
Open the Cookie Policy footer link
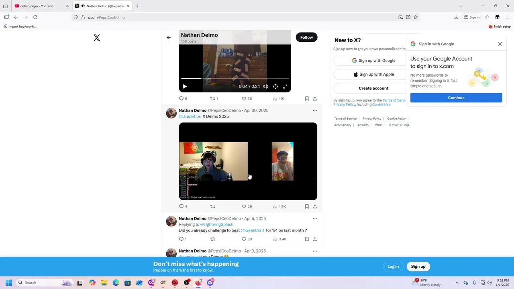(x=396, y=118)
